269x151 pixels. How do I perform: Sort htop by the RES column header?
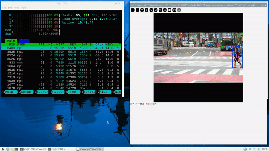tap(73, 45)
